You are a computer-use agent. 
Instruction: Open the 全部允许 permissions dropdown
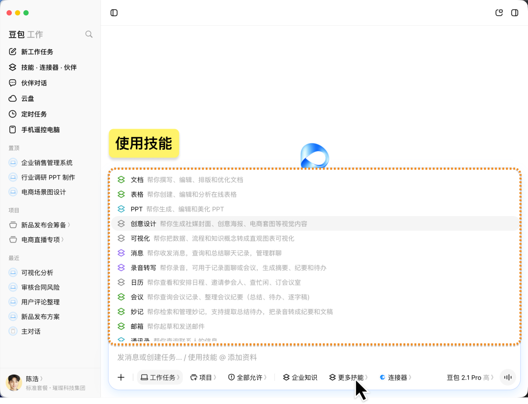[247, 378]
